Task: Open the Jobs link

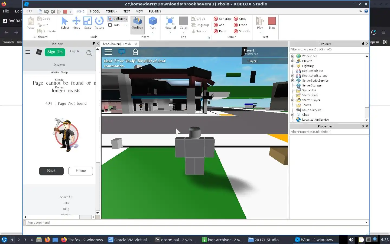Action: (66, 203)
